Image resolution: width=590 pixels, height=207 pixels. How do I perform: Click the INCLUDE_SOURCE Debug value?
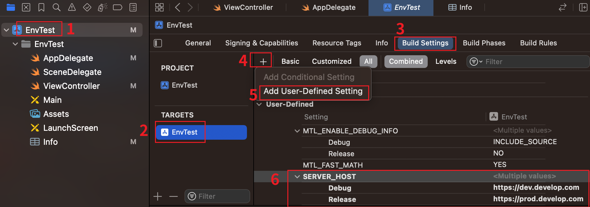click(525, 142)
